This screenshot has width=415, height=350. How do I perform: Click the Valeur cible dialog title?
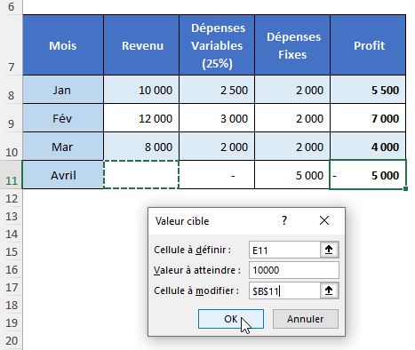click(182, 221)
